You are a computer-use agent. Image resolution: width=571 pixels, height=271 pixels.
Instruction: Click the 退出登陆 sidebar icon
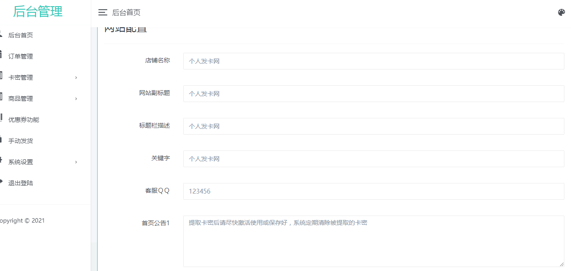[x=1, y=182]
